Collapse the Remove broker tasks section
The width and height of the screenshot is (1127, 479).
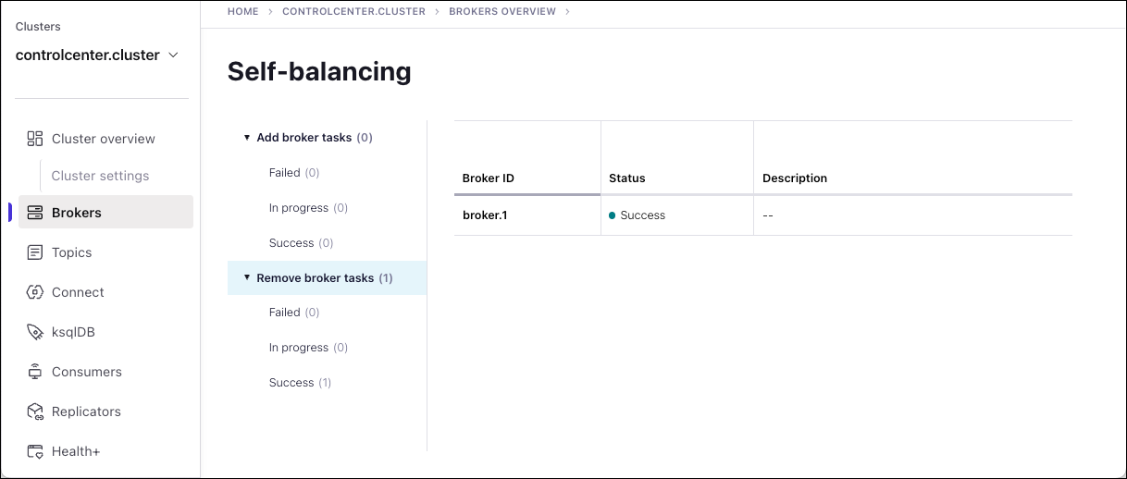[247, 277]
